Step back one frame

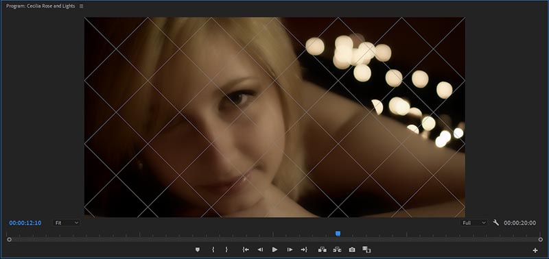pyautogui.click(x=260, y=249)
